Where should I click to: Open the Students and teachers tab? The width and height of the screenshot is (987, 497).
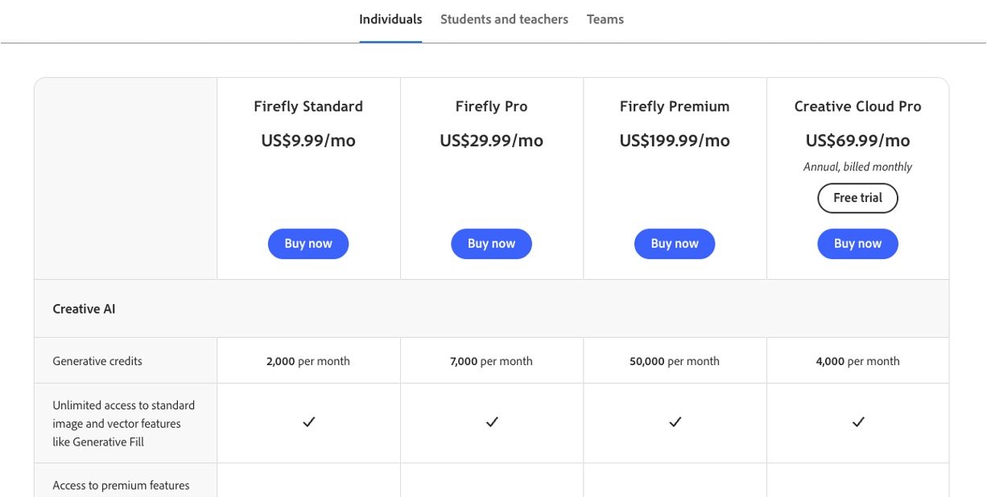[x=504, y=19]
